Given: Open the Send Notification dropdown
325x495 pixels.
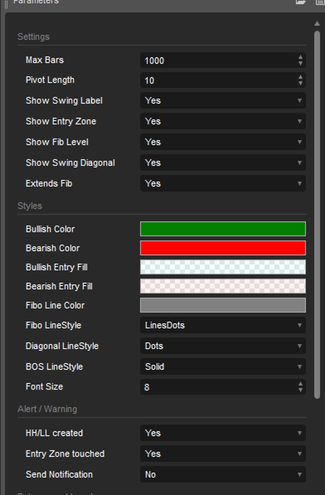Looking at the screenshot, I should pyautogui.click(x=223, y=474).
